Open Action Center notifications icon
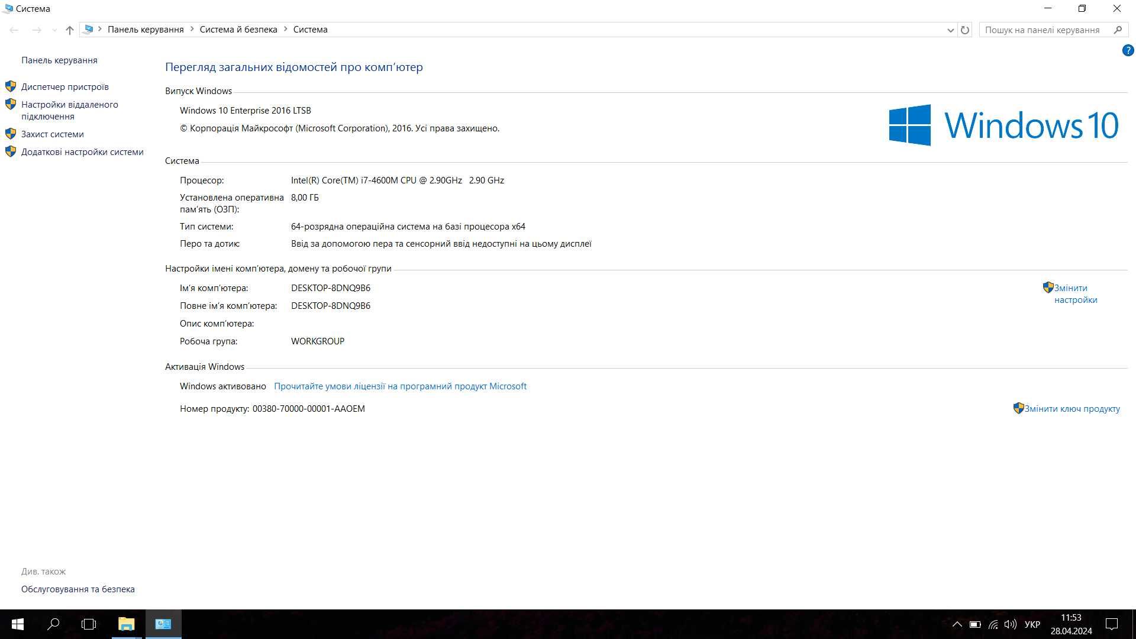The height and width of the screenshot is (639, 1136). [x=1112, y=624]
